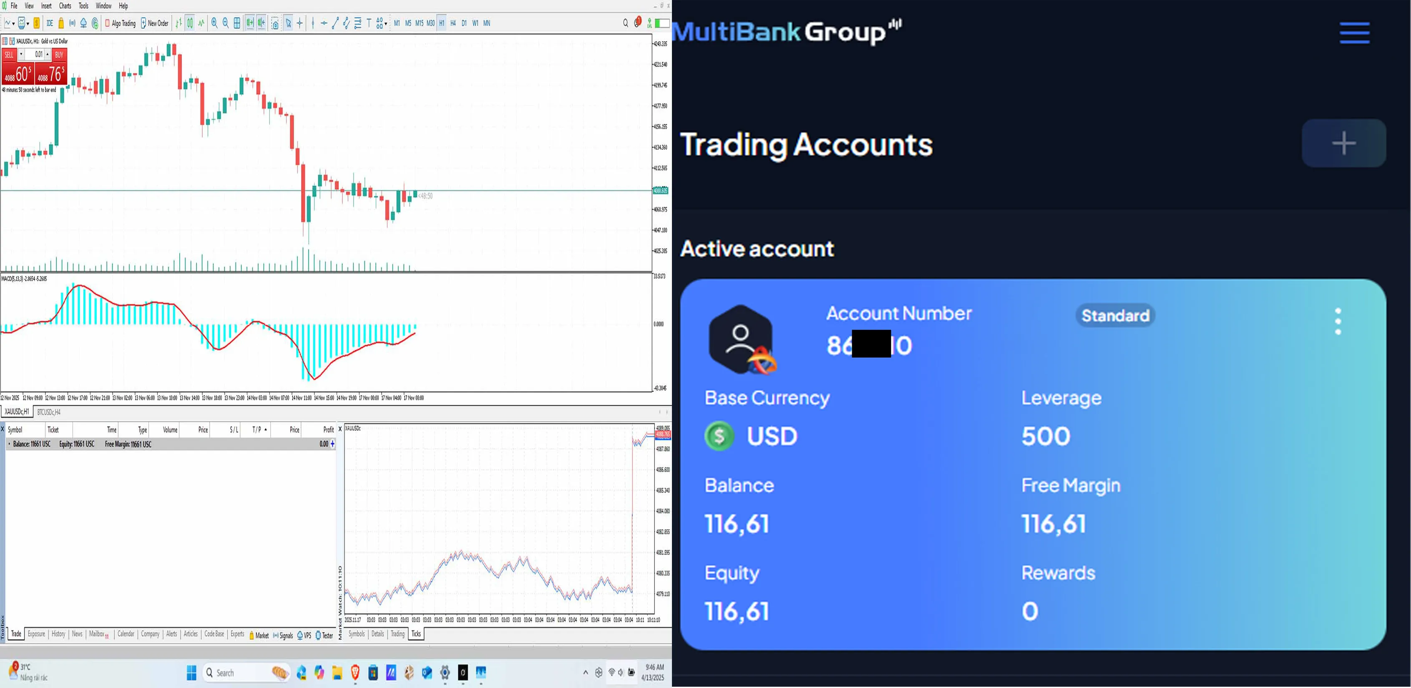
Task: Open Brave browser from the taskbar
Action: pos(355,672)
